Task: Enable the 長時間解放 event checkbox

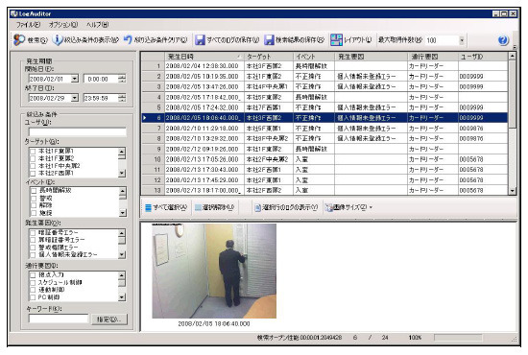Action: 34,191
